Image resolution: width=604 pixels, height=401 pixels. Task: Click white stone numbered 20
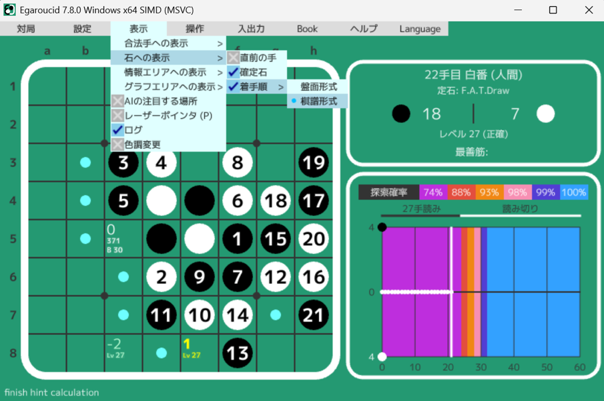(x=314, y=239)
